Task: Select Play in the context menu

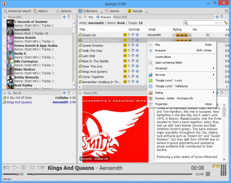Action: (x=182, y=45)
